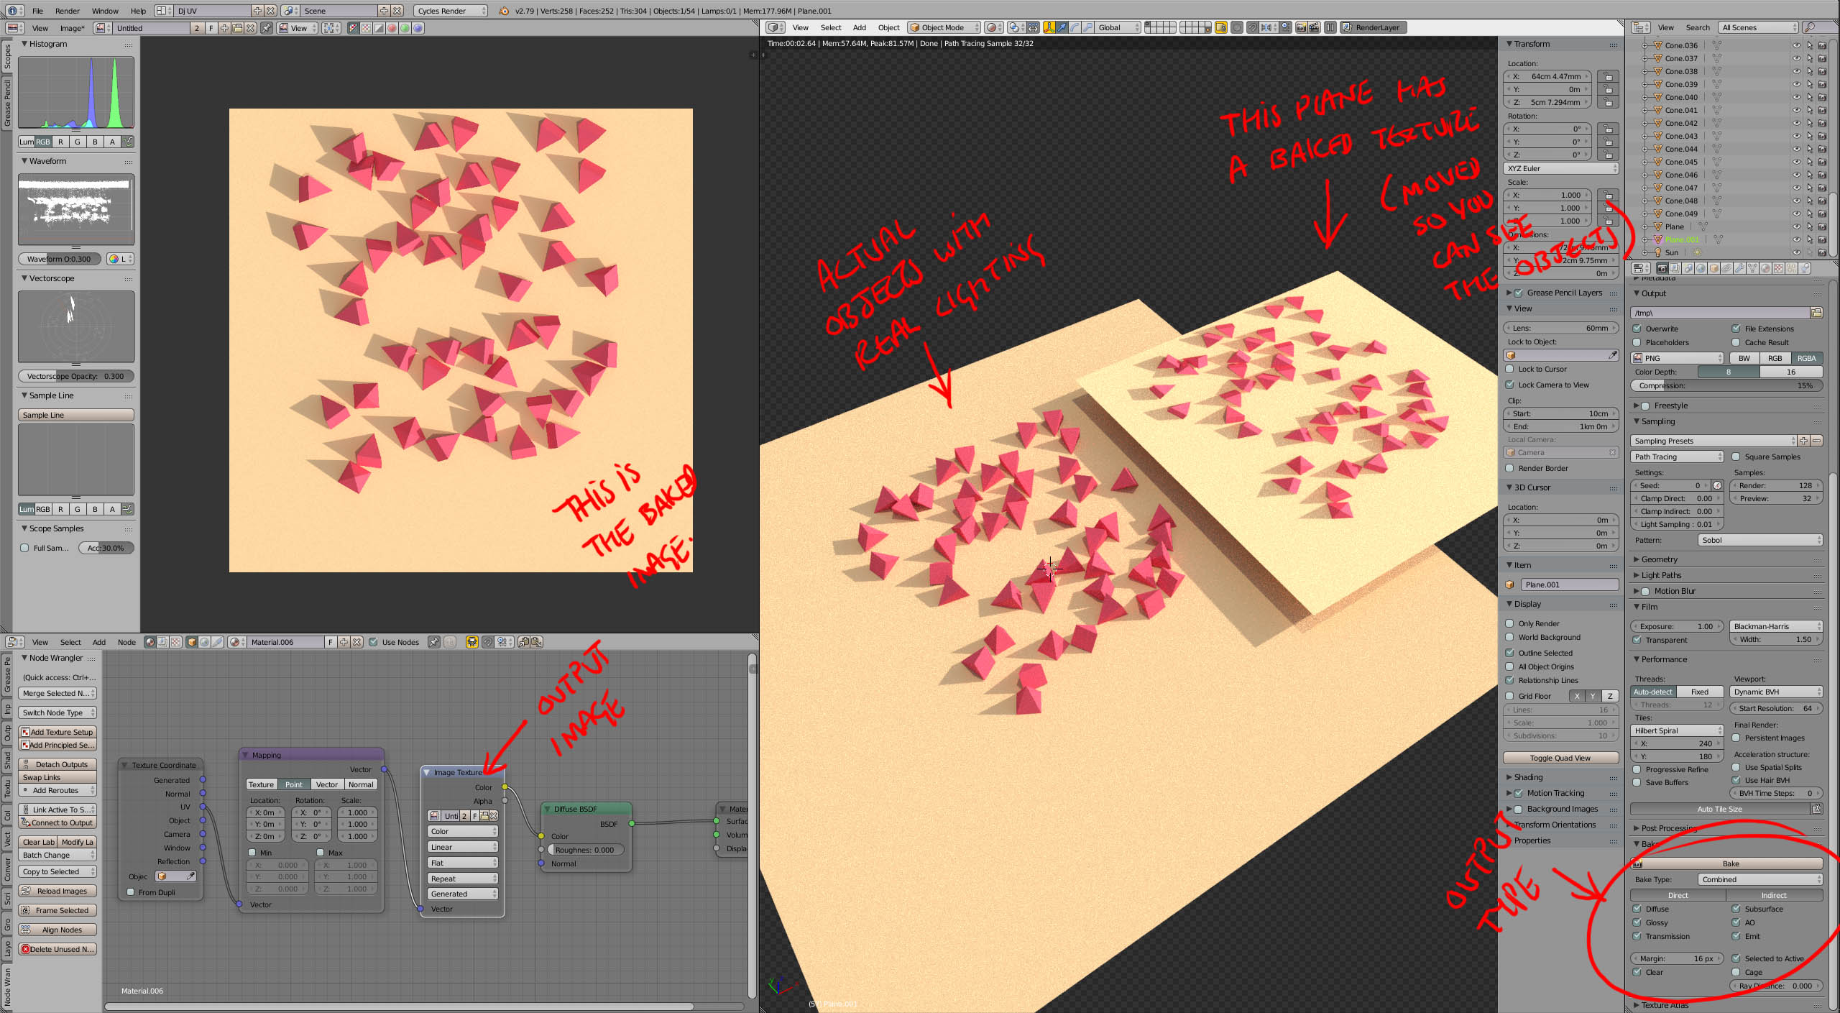
Task: Open the World properties icon in Properties editor
Action: pos(1700,267)
